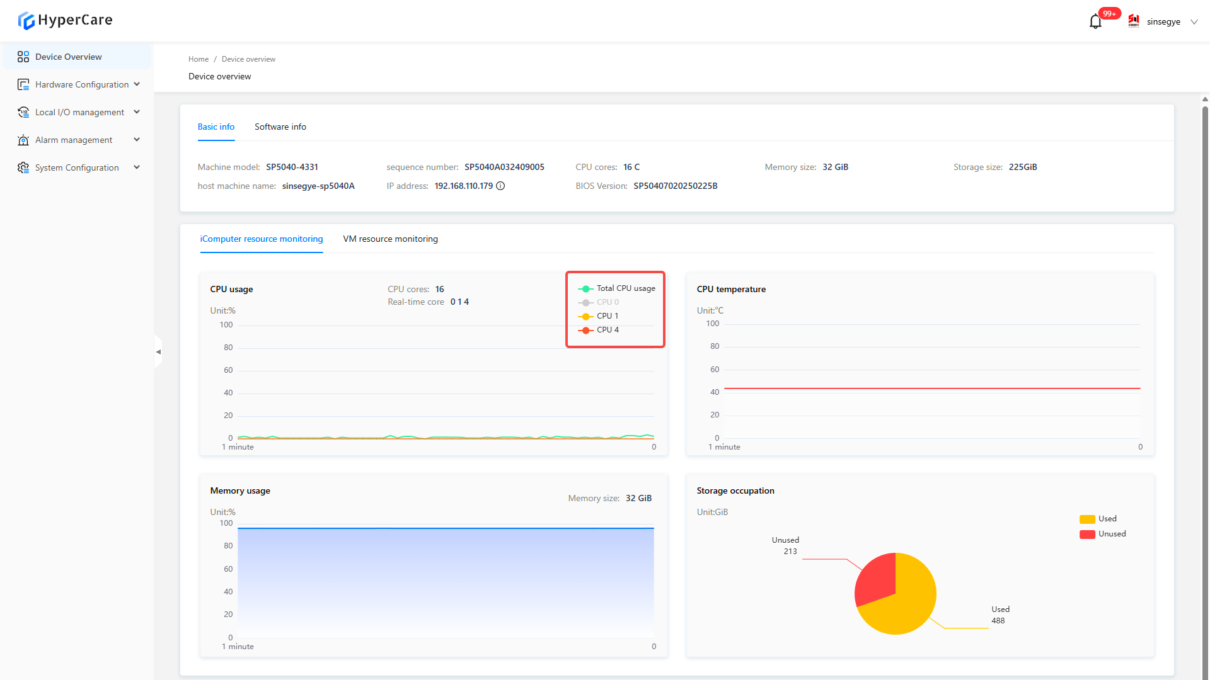This screenshot has width=1210, height=680.
Task: Open the VM resource monitoring tab
Action: (x=390, y=239)
